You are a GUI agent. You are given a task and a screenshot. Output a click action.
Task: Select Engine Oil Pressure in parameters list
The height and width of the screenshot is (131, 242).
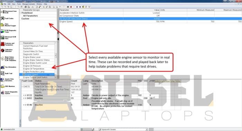click(x=32, y=66)
